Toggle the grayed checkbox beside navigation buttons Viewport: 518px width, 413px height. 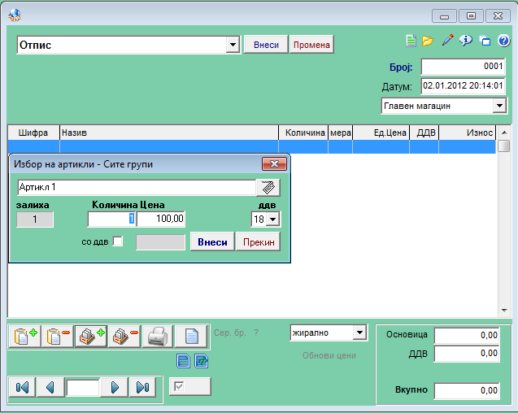coord(179,386)
